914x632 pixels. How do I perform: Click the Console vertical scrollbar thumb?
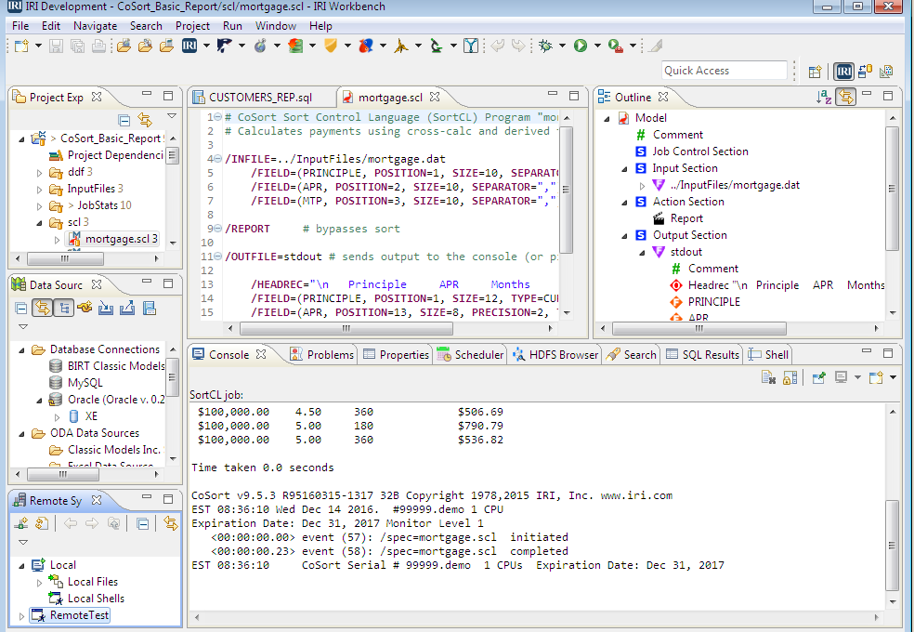(892, 546)
